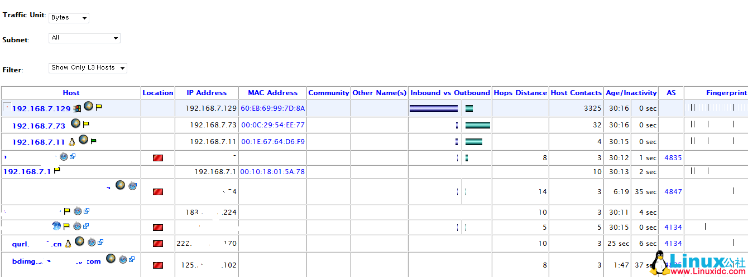Open MAC address link 60:EB:69:99:7D:8A
This screenshot has width=748, height=277.
click(272, 108)
